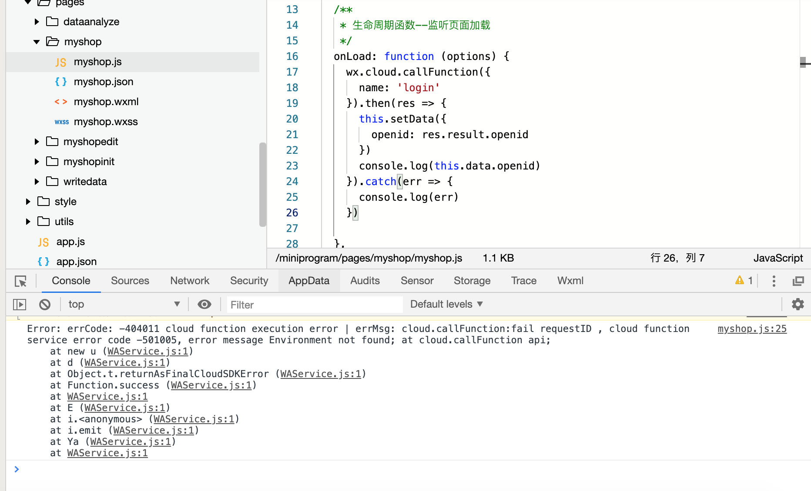Collapse the myshop folder
Viewport: 811px width, 491px height.
click(x=37, y=42)
